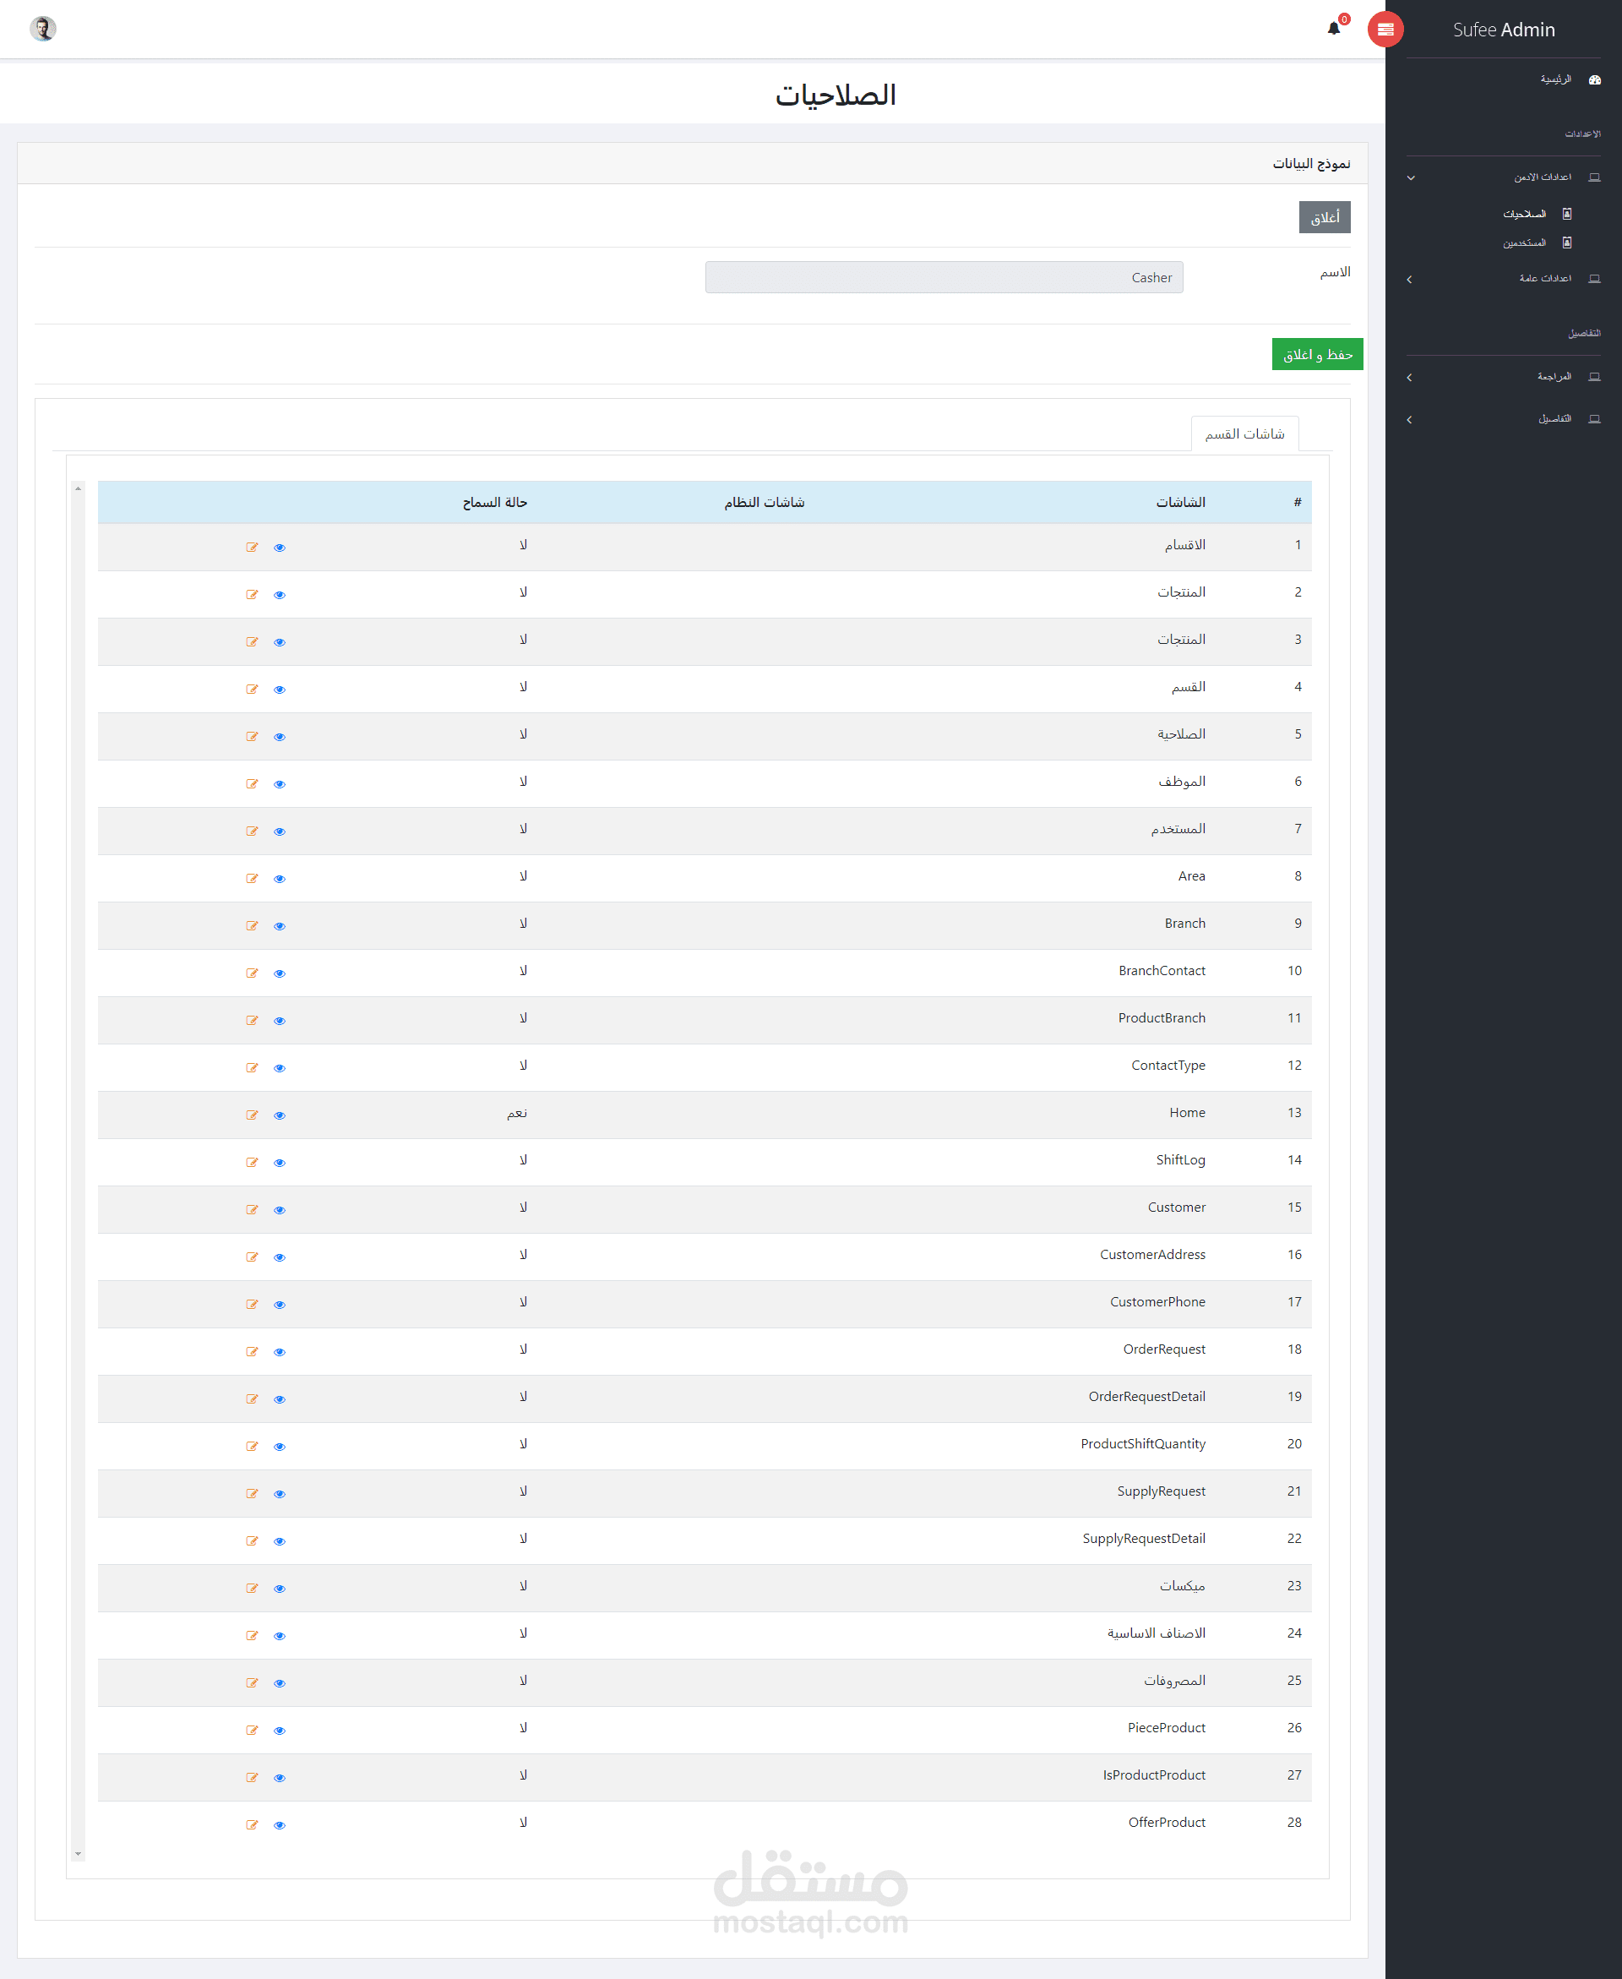This screenshot has height=1979, width=1622.
Task: Select the section screens tab
Action: point(1244,433)
